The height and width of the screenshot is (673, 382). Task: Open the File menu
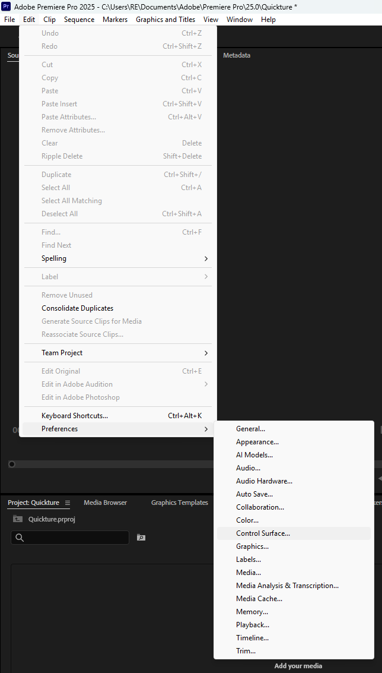tap(9, 20)
